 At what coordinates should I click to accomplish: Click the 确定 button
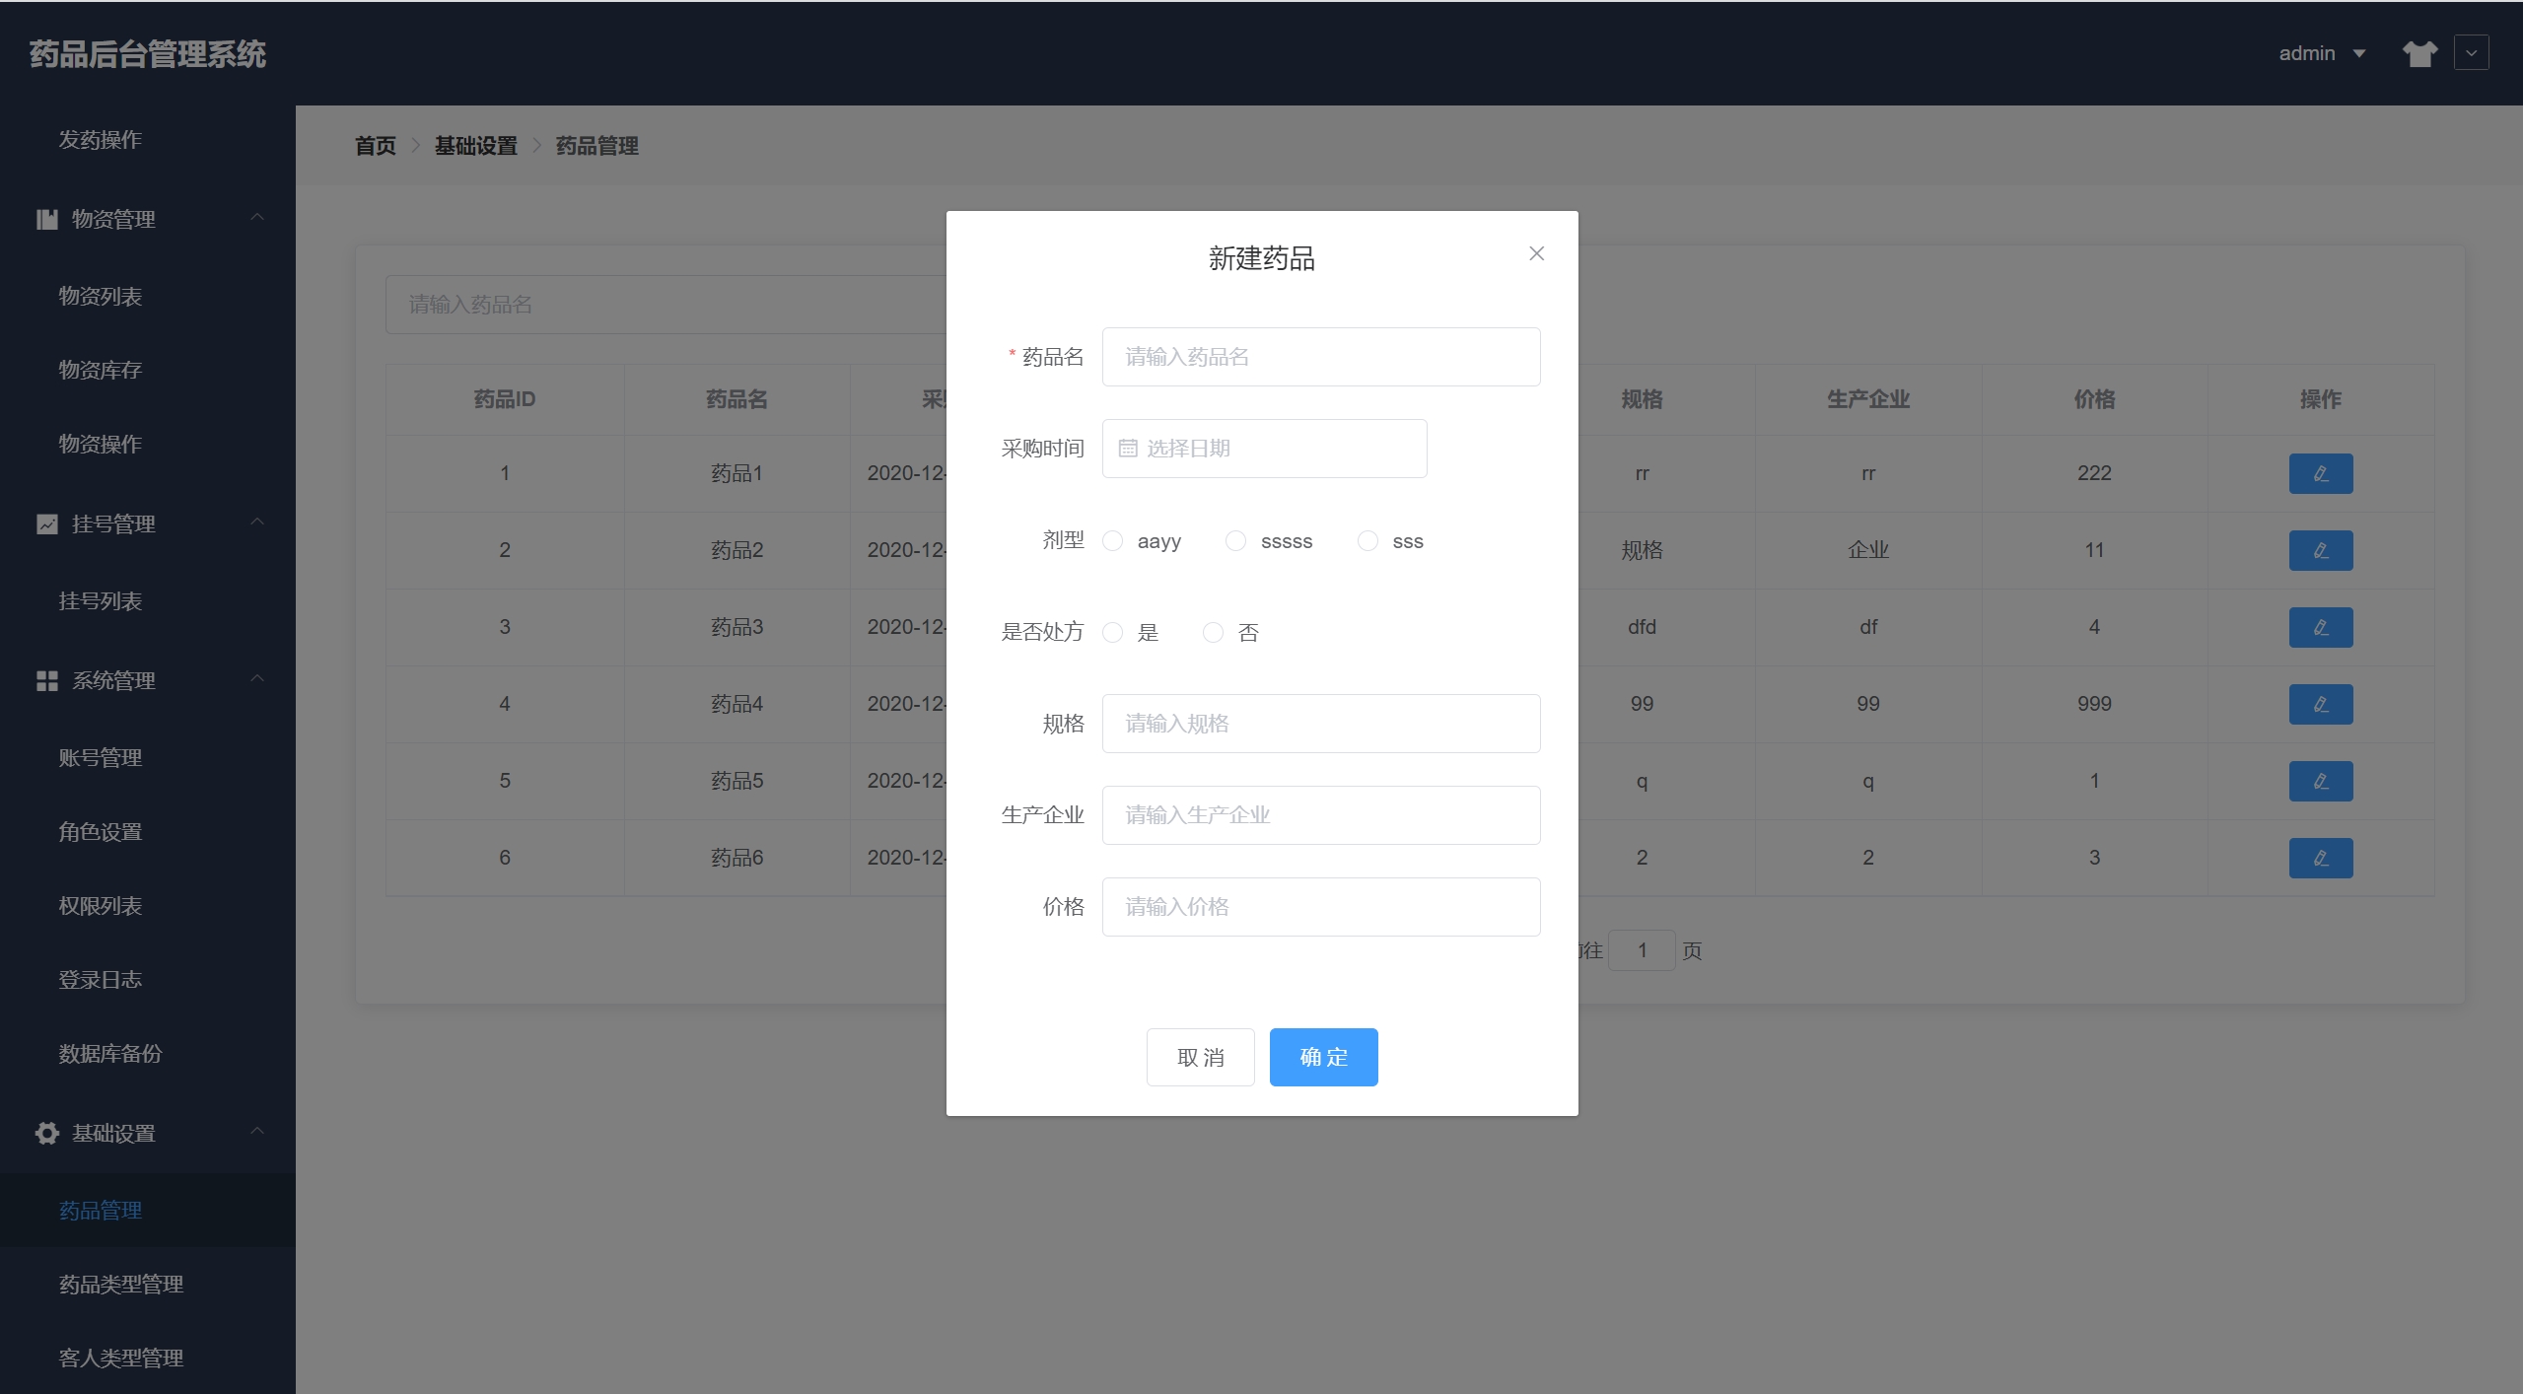1323,1057
